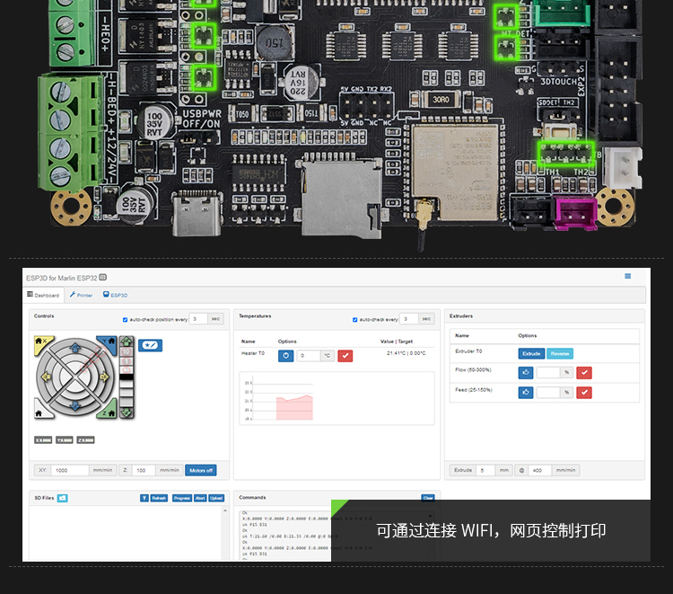Image resolution: width=673 pixels, height=594 pixels.
Task: Reset Flow rate with blue thumb button
Action: click(x=526, y=373)
